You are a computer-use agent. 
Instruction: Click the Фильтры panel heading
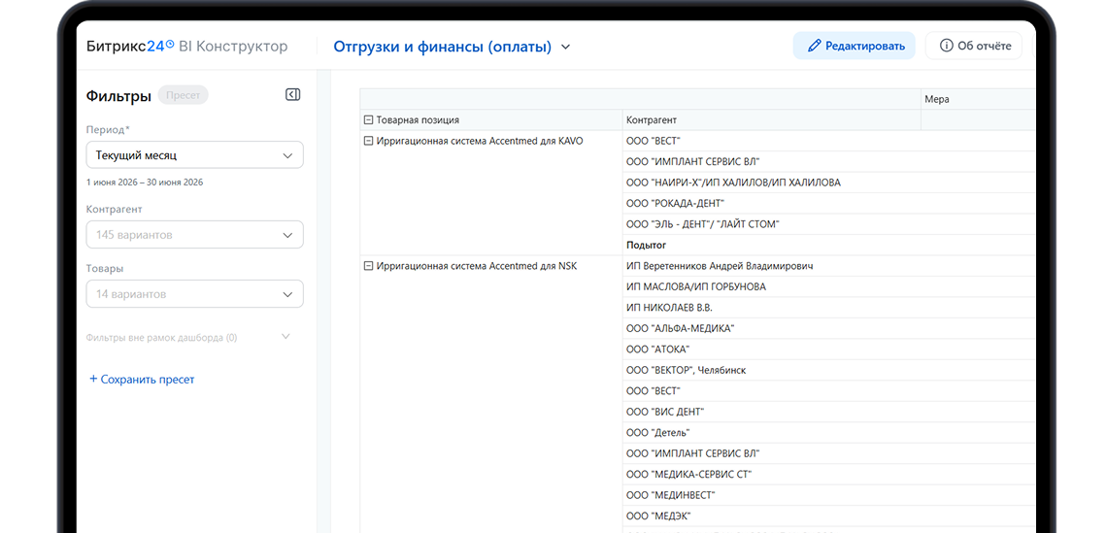pos(118,96)
